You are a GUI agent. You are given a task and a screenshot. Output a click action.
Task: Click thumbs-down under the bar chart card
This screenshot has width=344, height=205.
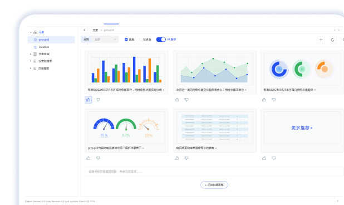click(x=98, y=100)
